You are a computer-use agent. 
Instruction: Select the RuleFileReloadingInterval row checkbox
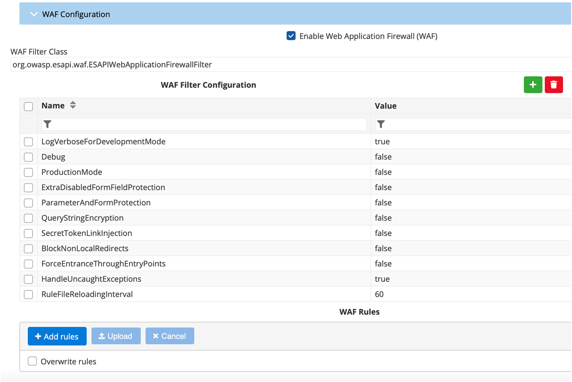click(28, 294)
